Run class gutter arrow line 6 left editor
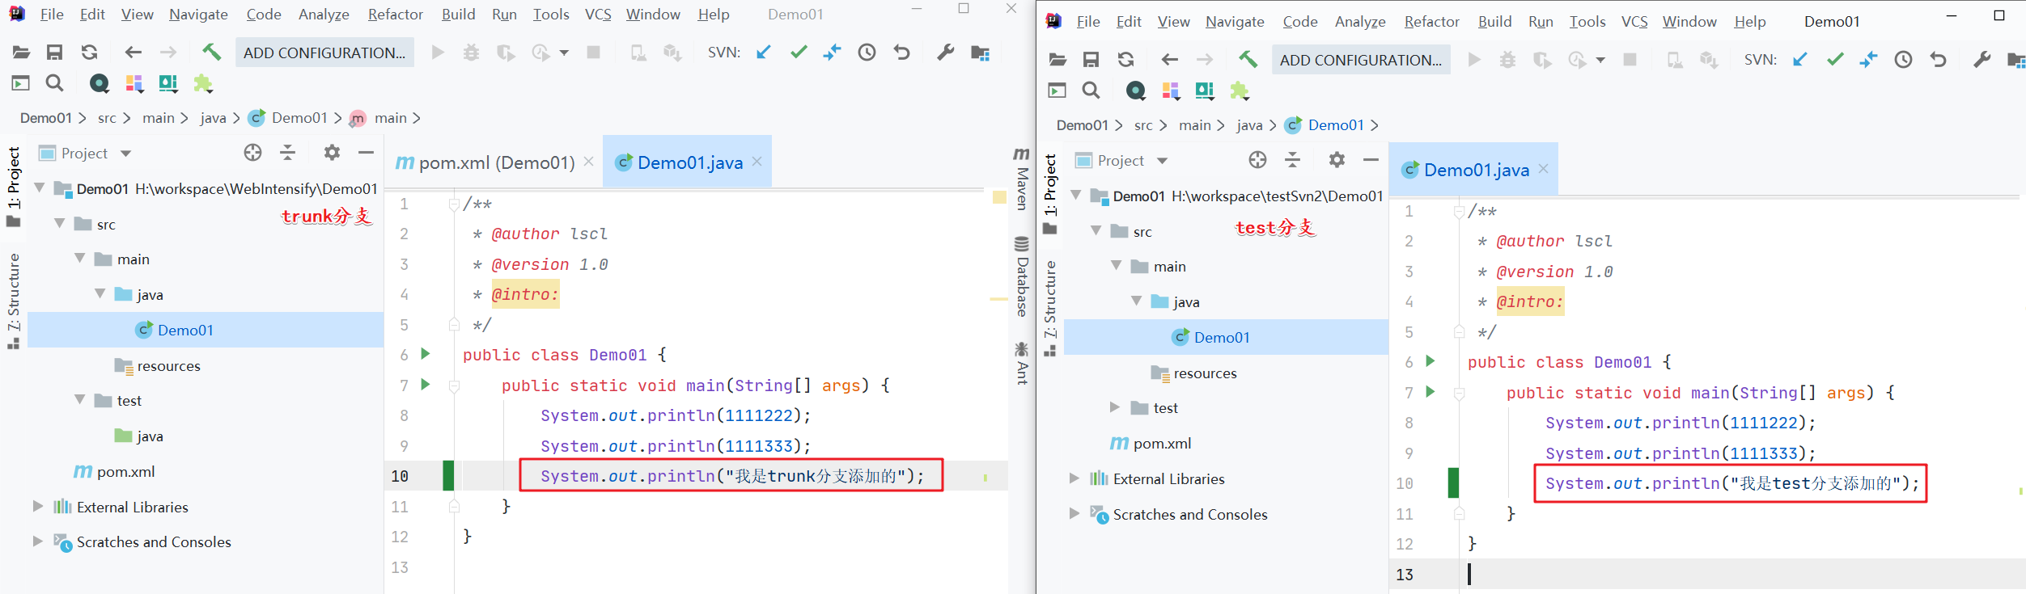2026x594 pixels. pos(425,354)
